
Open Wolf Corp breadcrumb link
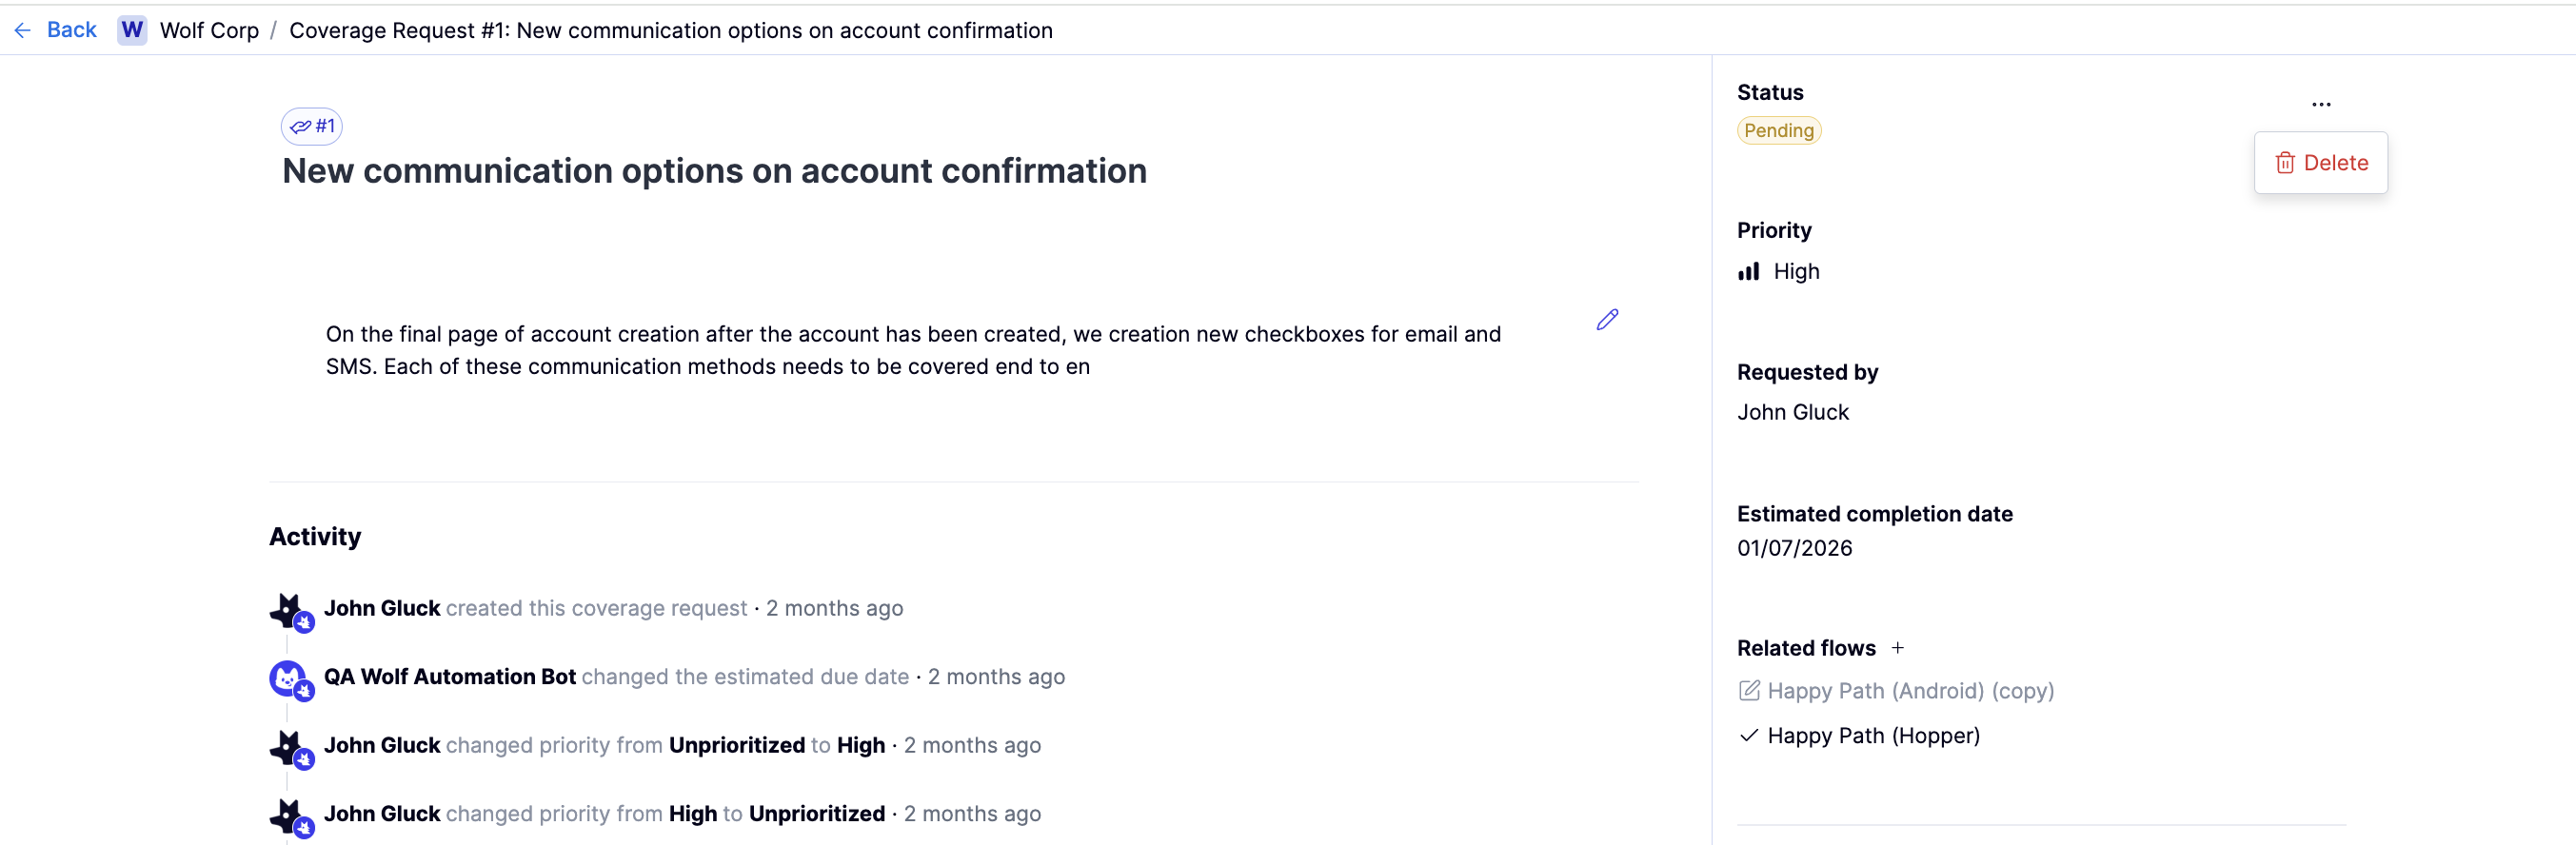[209, 31]
